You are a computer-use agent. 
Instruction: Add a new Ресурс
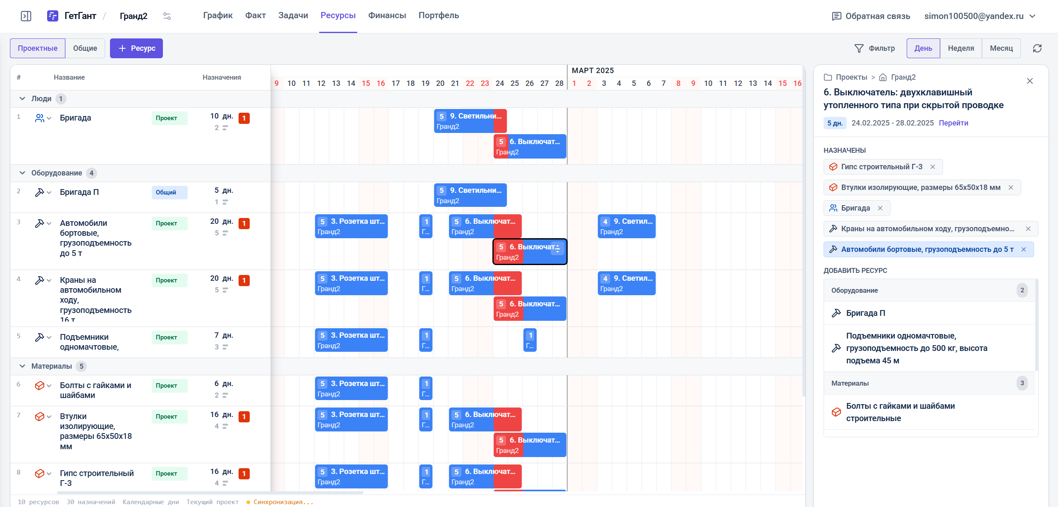click(x=136, y=48)
